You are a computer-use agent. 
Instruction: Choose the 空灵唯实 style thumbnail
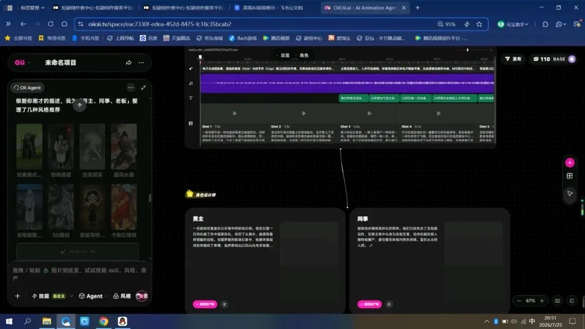92,147
